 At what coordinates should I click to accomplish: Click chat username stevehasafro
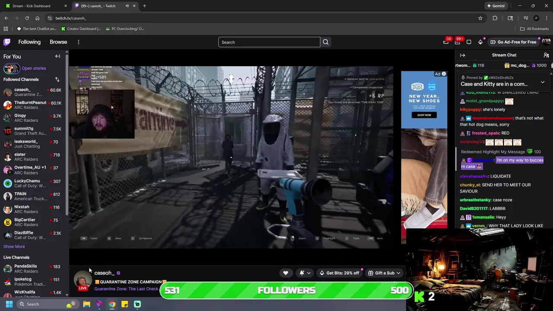474,176
